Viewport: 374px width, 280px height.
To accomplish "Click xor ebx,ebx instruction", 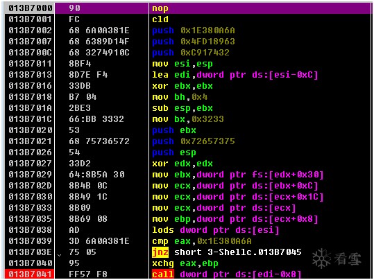I will (182, 86).
